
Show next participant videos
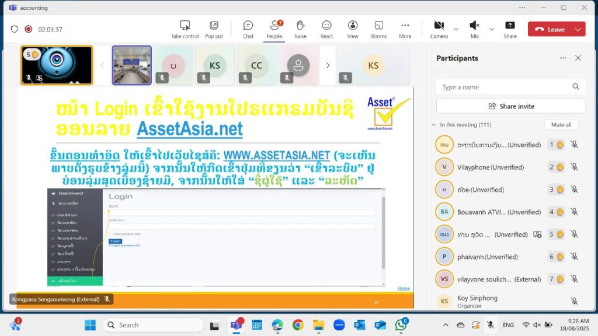click(328, 65)
